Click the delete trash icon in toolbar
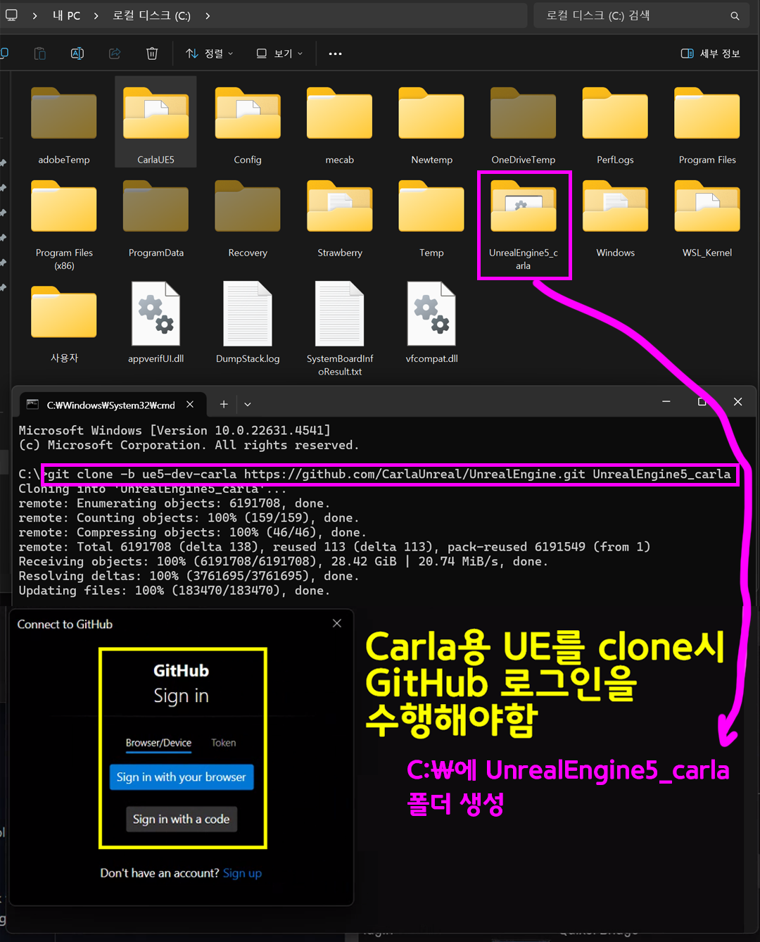 tap(152, 54)
